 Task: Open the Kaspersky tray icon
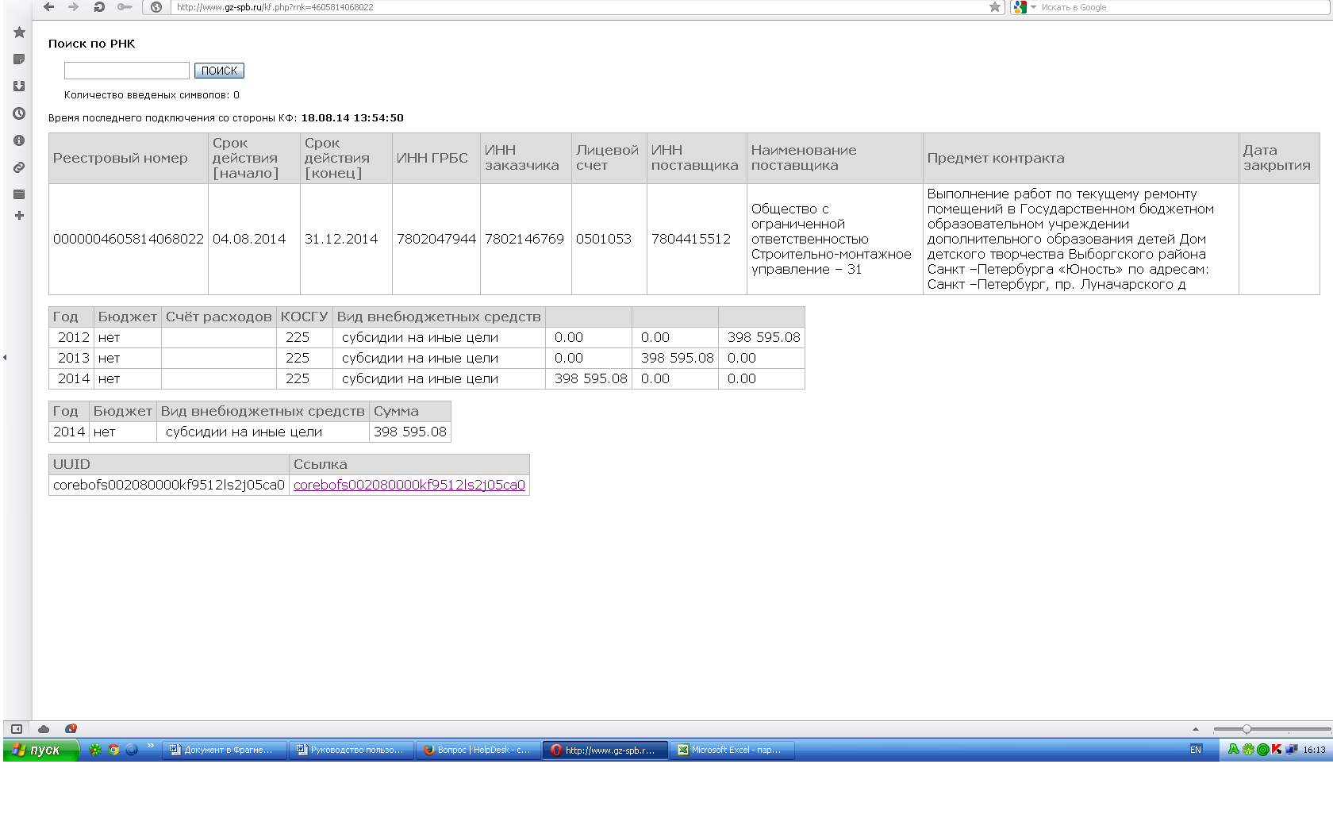[x=1277, y=750]
